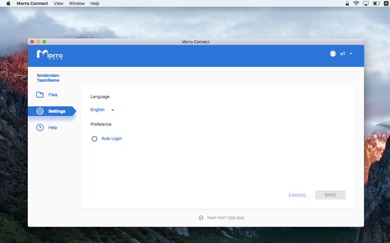Click the battery status icon
Screen dimensions: 390x243
click(376, 3)
